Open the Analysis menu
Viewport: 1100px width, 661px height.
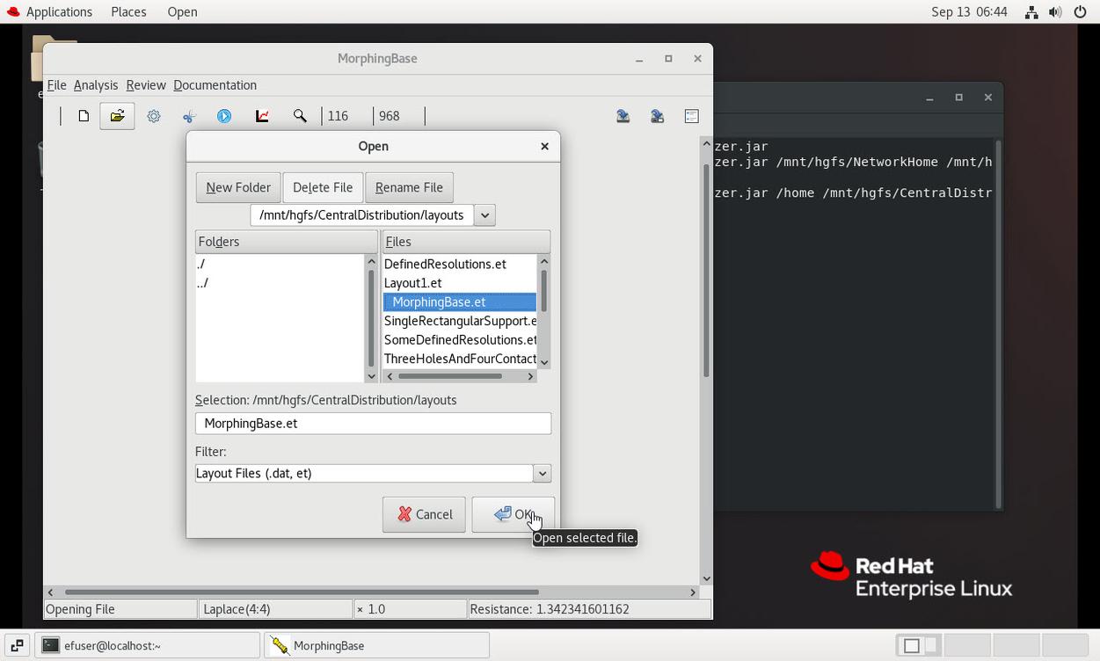pos(95,85)
